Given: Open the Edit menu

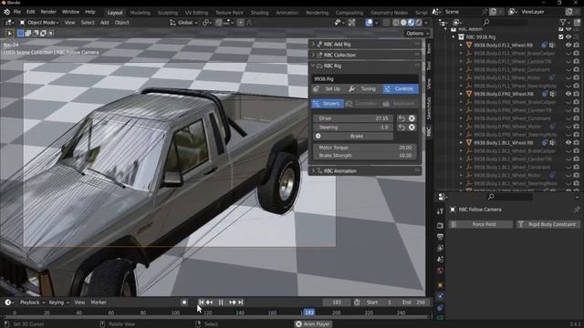Looking at the screenshot, I should click(31, 12).
